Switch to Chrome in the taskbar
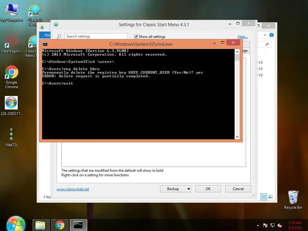Screen dimensions: 308x231 pyautogui.click(x=60, y=225)
